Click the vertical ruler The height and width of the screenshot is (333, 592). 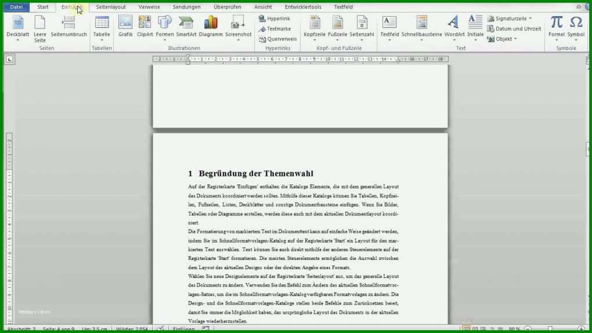click(x=9, y=229)
